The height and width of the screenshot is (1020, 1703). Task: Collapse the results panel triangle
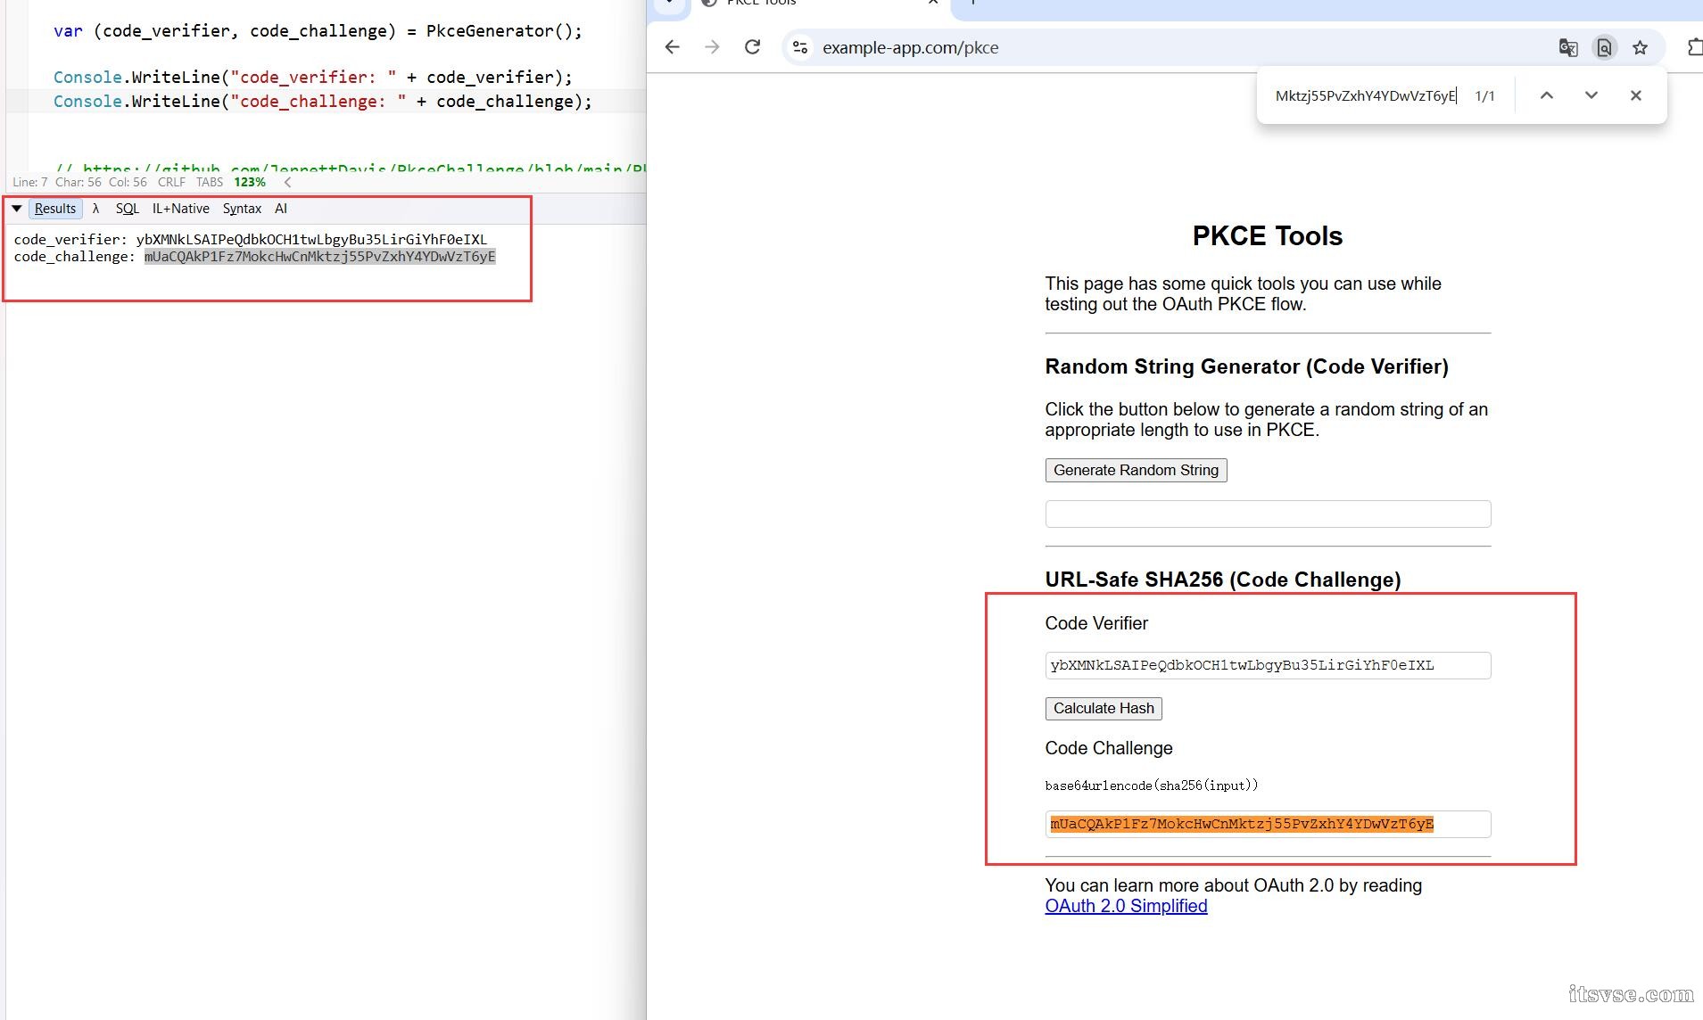coord(17,209)
